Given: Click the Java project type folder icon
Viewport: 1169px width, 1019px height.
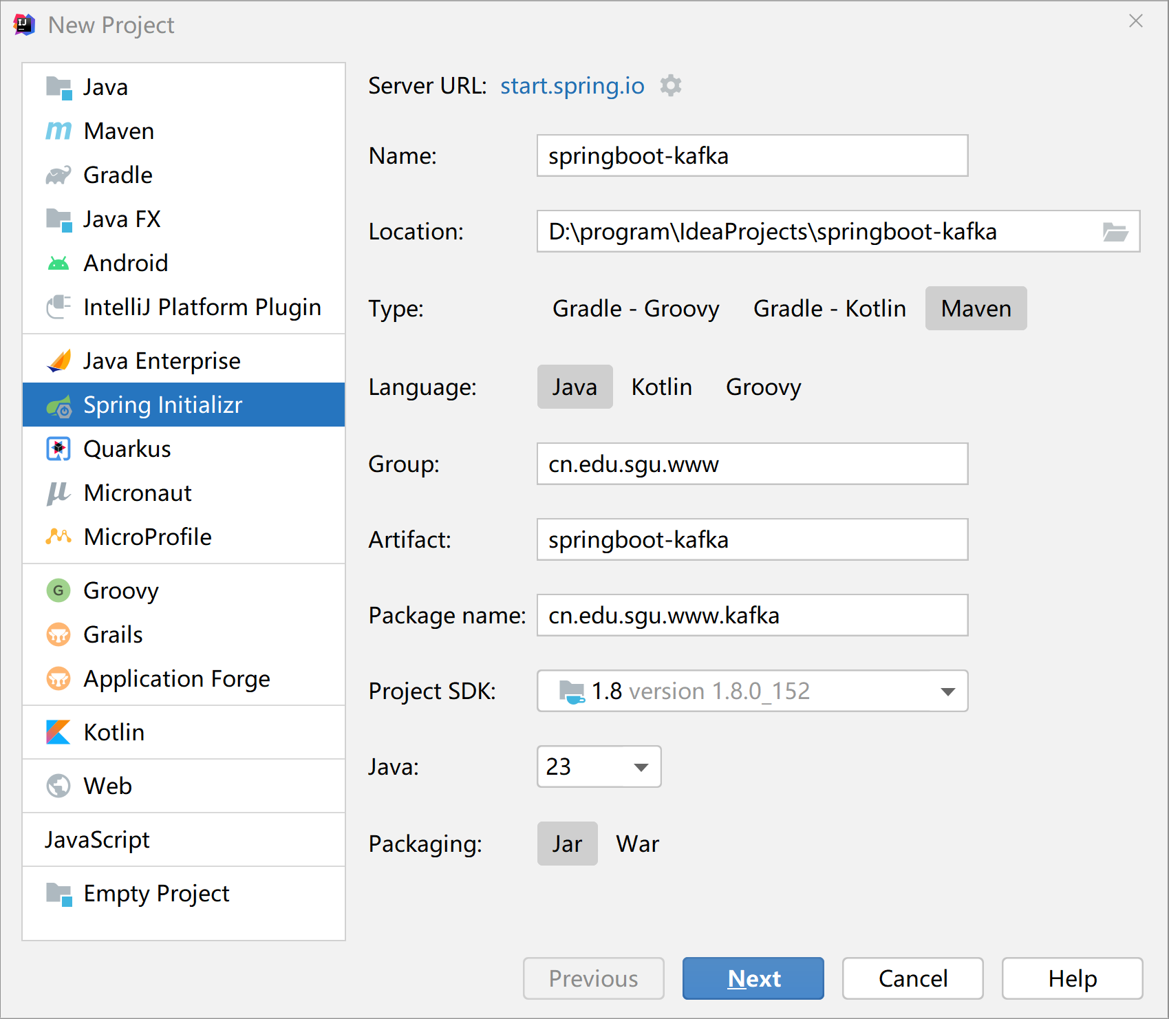Looking at the screenshot, I should point(58,87).
